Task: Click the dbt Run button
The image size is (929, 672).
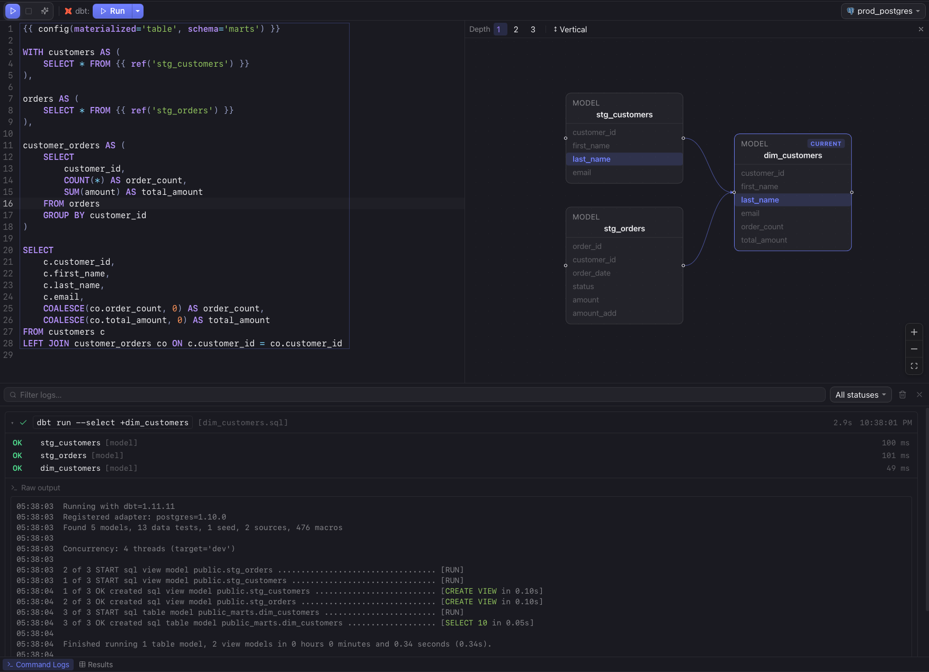Action: (112, 11)
